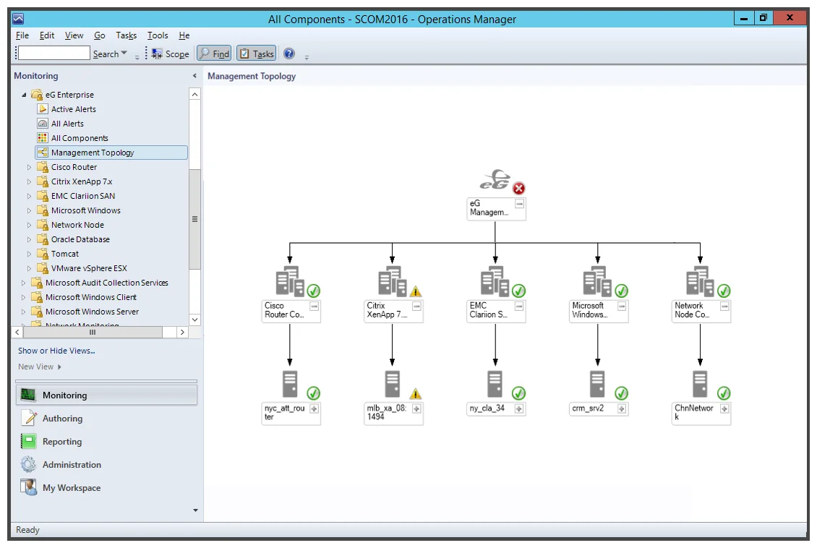Click the Administration gear icon

(x=28, y=464)
